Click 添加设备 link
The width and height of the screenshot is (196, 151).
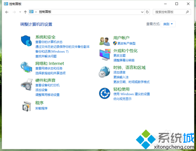pos(41,90)
